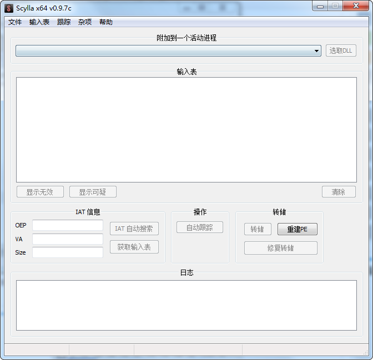Click the 清除 button
Screen dimensions: 373x360
point(339,192)
